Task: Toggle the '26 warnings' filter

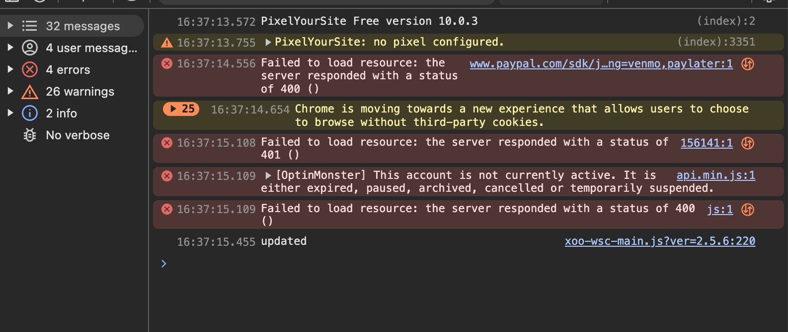Action: point(79,92)
